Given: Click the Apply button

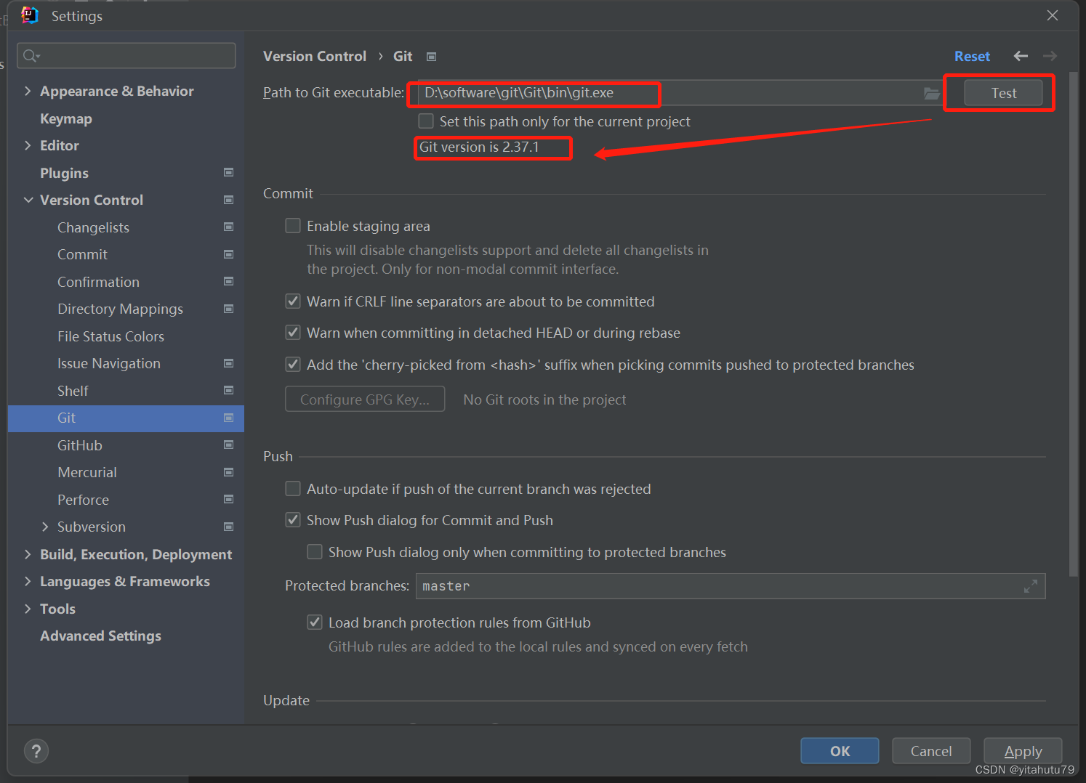Looking at the screenshot, I should tap(1023, 751).
